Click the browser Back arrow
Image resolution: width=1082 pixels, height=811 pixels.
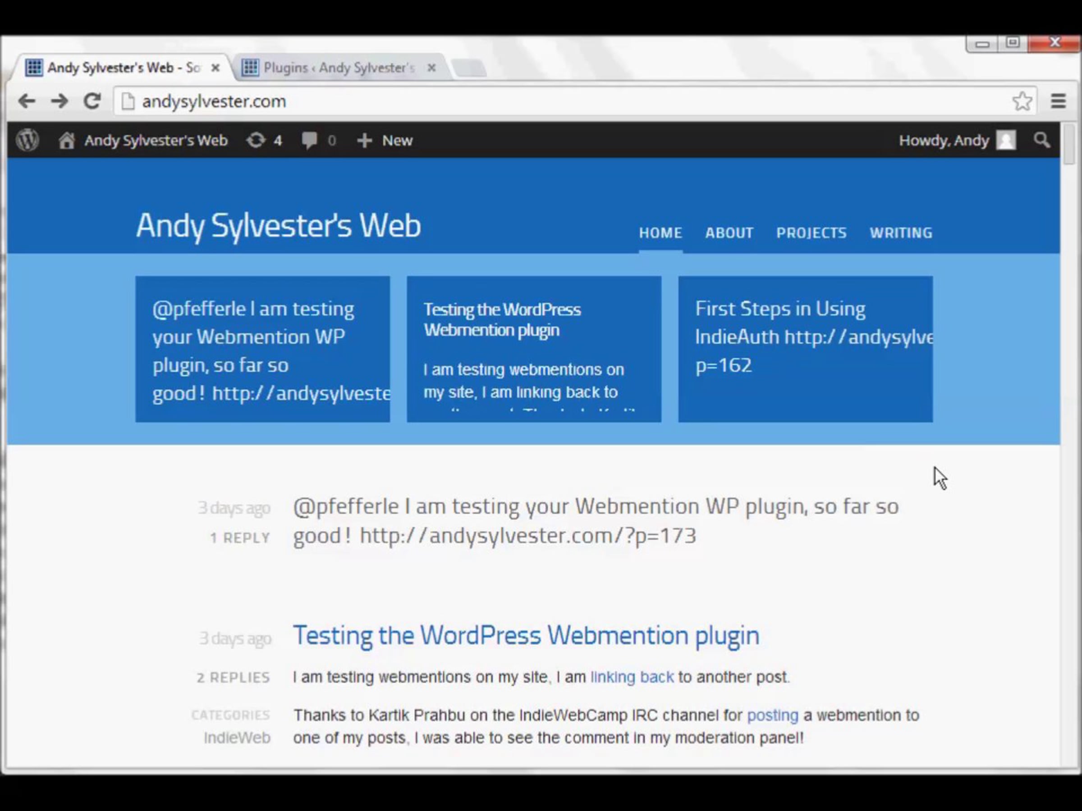coord(27,101)
